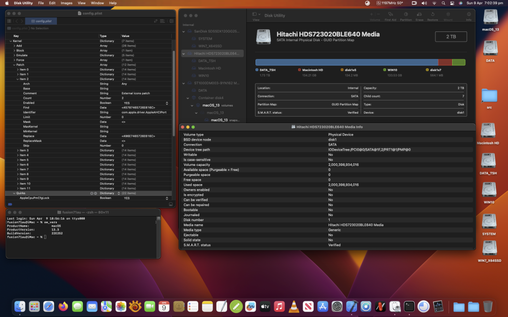Screen dimensions: 508x317
Task: Click First Aid in Disk Utility toolbar
Action: tap(390, 16)
